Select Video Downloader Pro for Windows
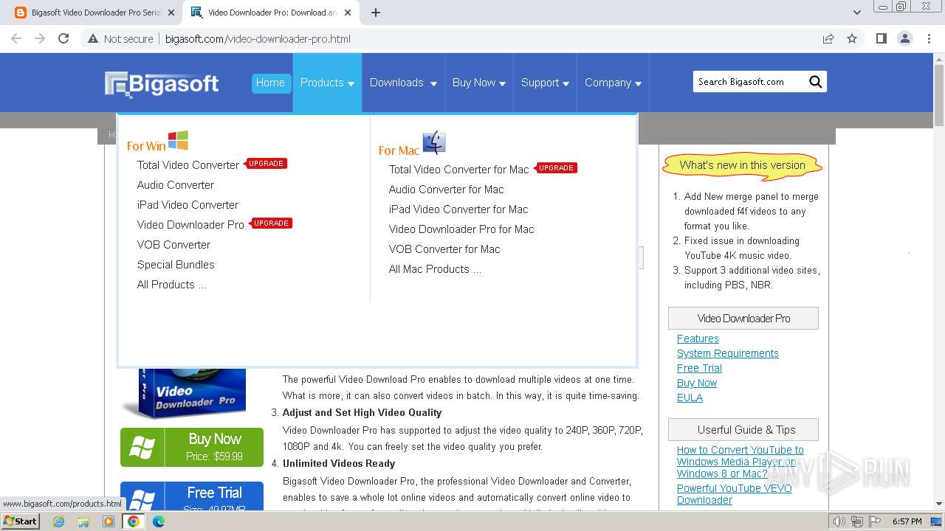Screen dimensions: 945x531 (x=190, y=225)
